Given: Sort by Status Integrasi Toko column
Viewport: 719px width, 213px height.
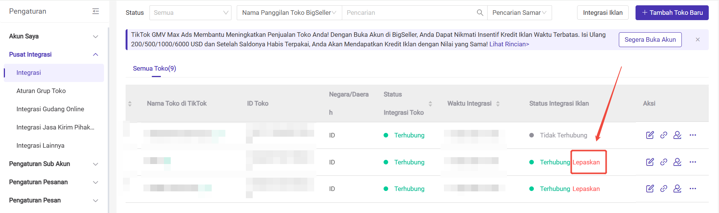Looking at the screenshot, I should pos(430,104).
